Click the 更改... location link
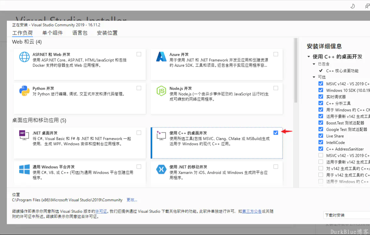This screenshot has height=235, width=370. coord(132,200)
